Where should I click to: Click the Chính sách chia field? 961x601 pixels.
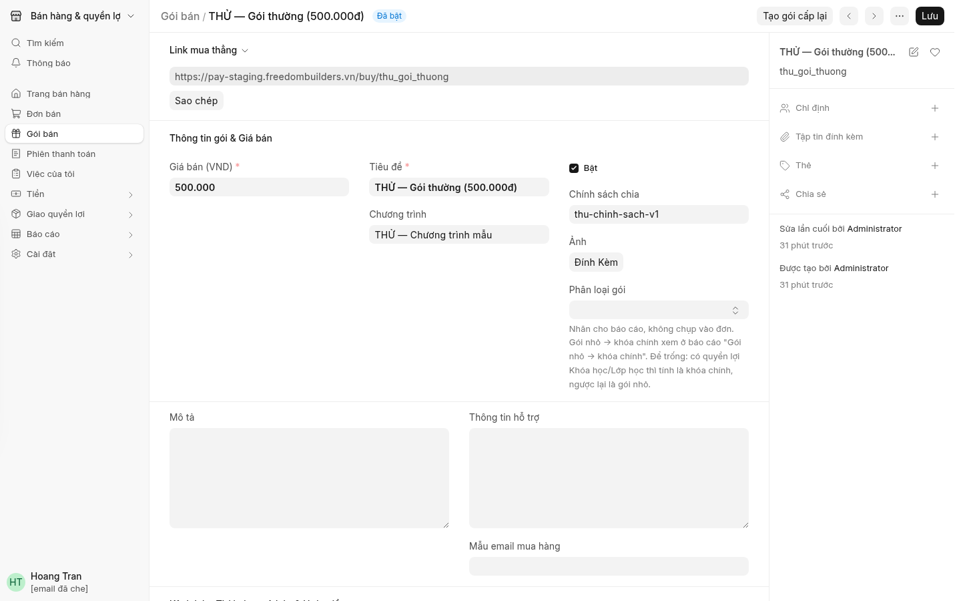pos(659,214)
